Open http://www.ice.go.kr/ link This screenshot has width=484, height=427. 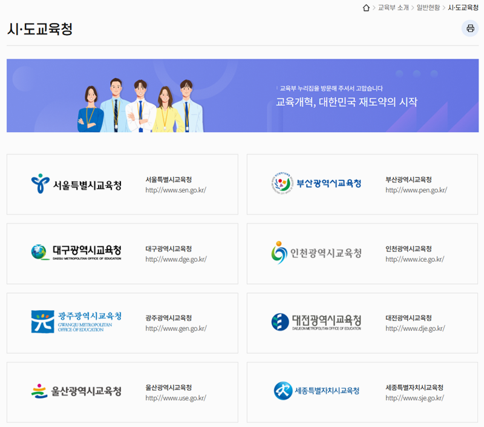(x=414, y=259)
